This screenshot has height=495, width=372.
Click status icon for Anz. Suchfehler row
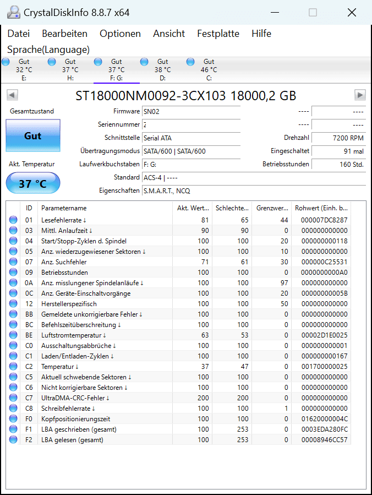pos(13,262)
